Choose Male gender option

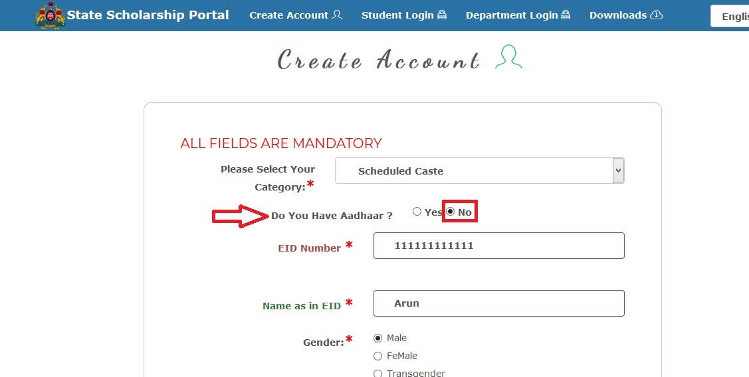coord(378,339)
